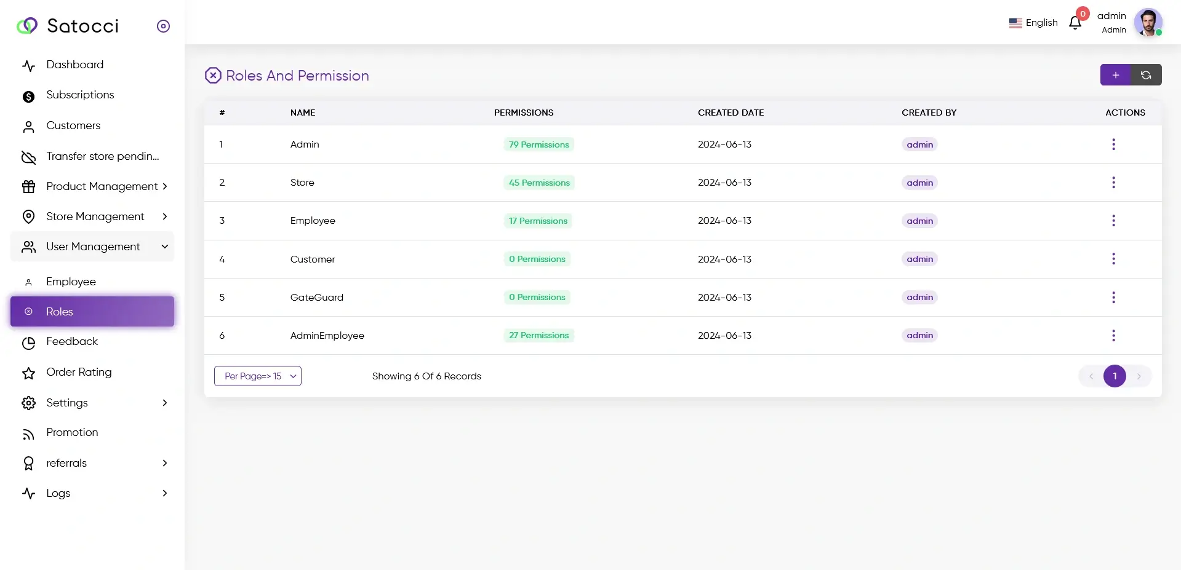Select the Dashboard icon in sidebar
The image size is (1181, 570).
[29, 65]
